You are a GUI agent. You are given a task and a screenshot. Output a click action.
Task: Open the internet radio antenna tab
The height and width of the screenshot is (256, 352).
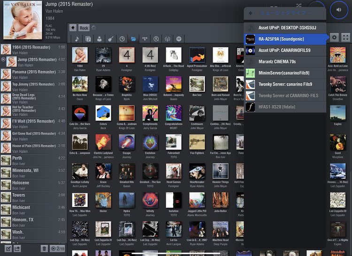click(x=168, y=39)
